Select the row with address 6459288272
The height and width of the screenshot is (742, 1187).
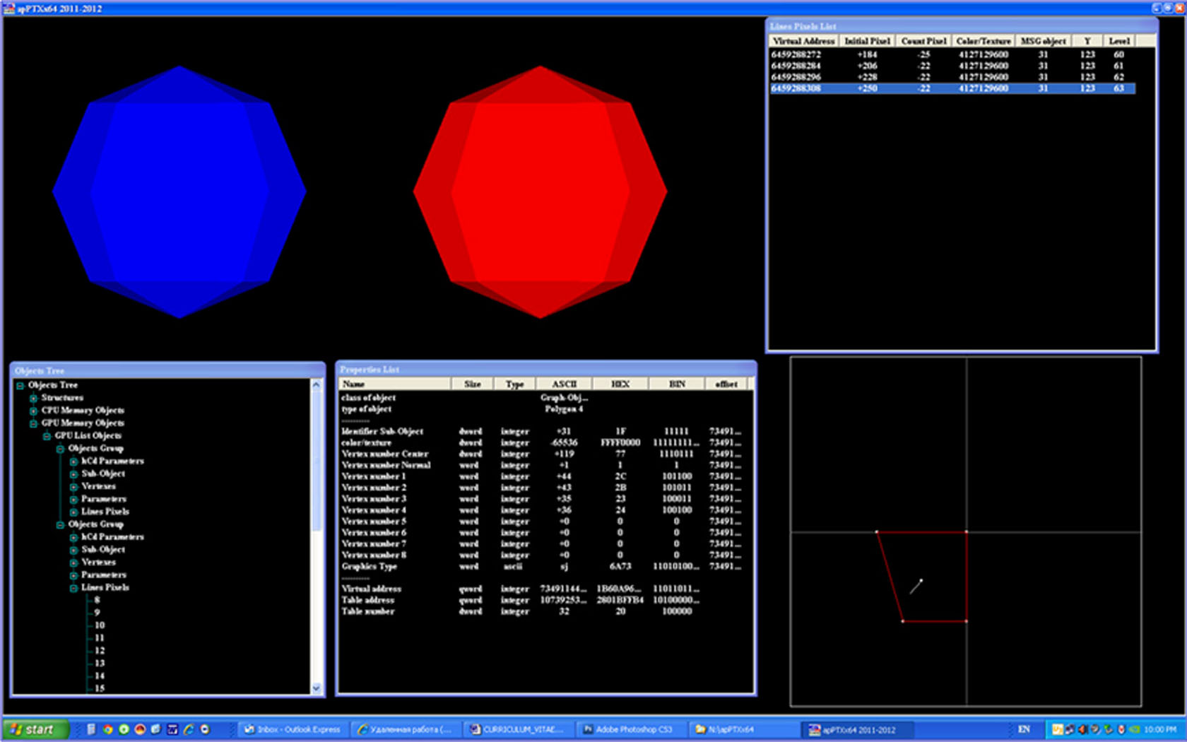[796, 54]
